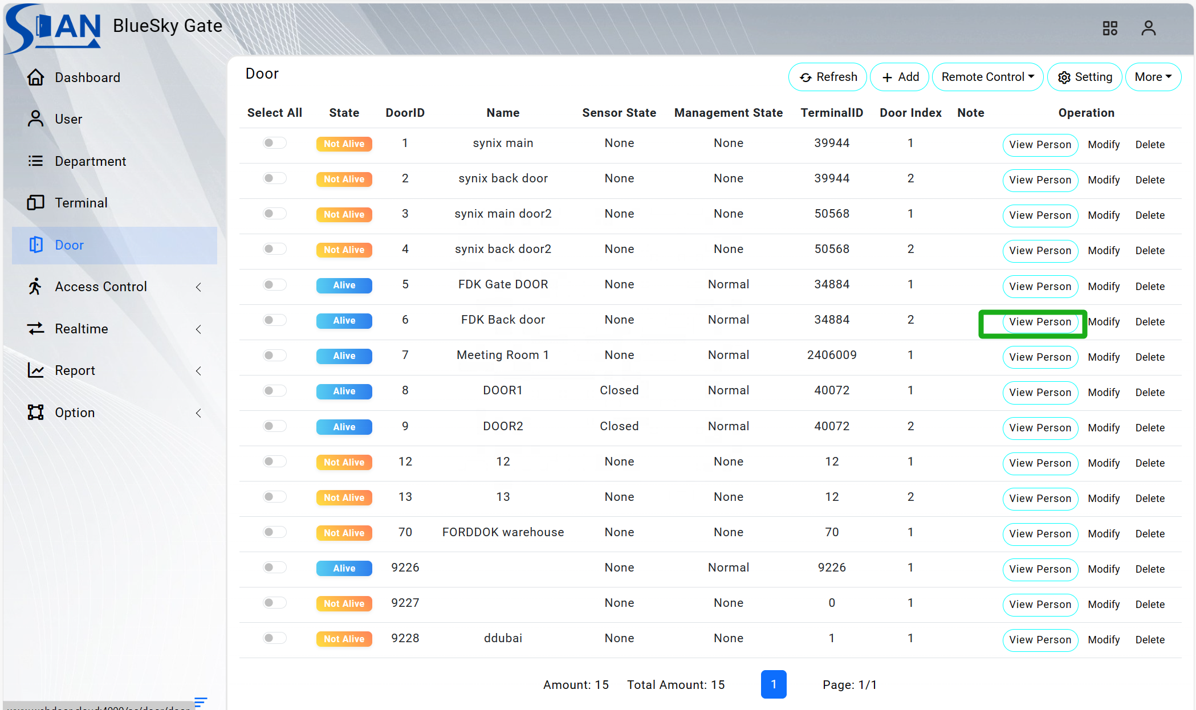Image resolution: width=1196 pixels, height=710 pixels.
Task: Select page 1 in the pagination
Action: tap(774, 684)
